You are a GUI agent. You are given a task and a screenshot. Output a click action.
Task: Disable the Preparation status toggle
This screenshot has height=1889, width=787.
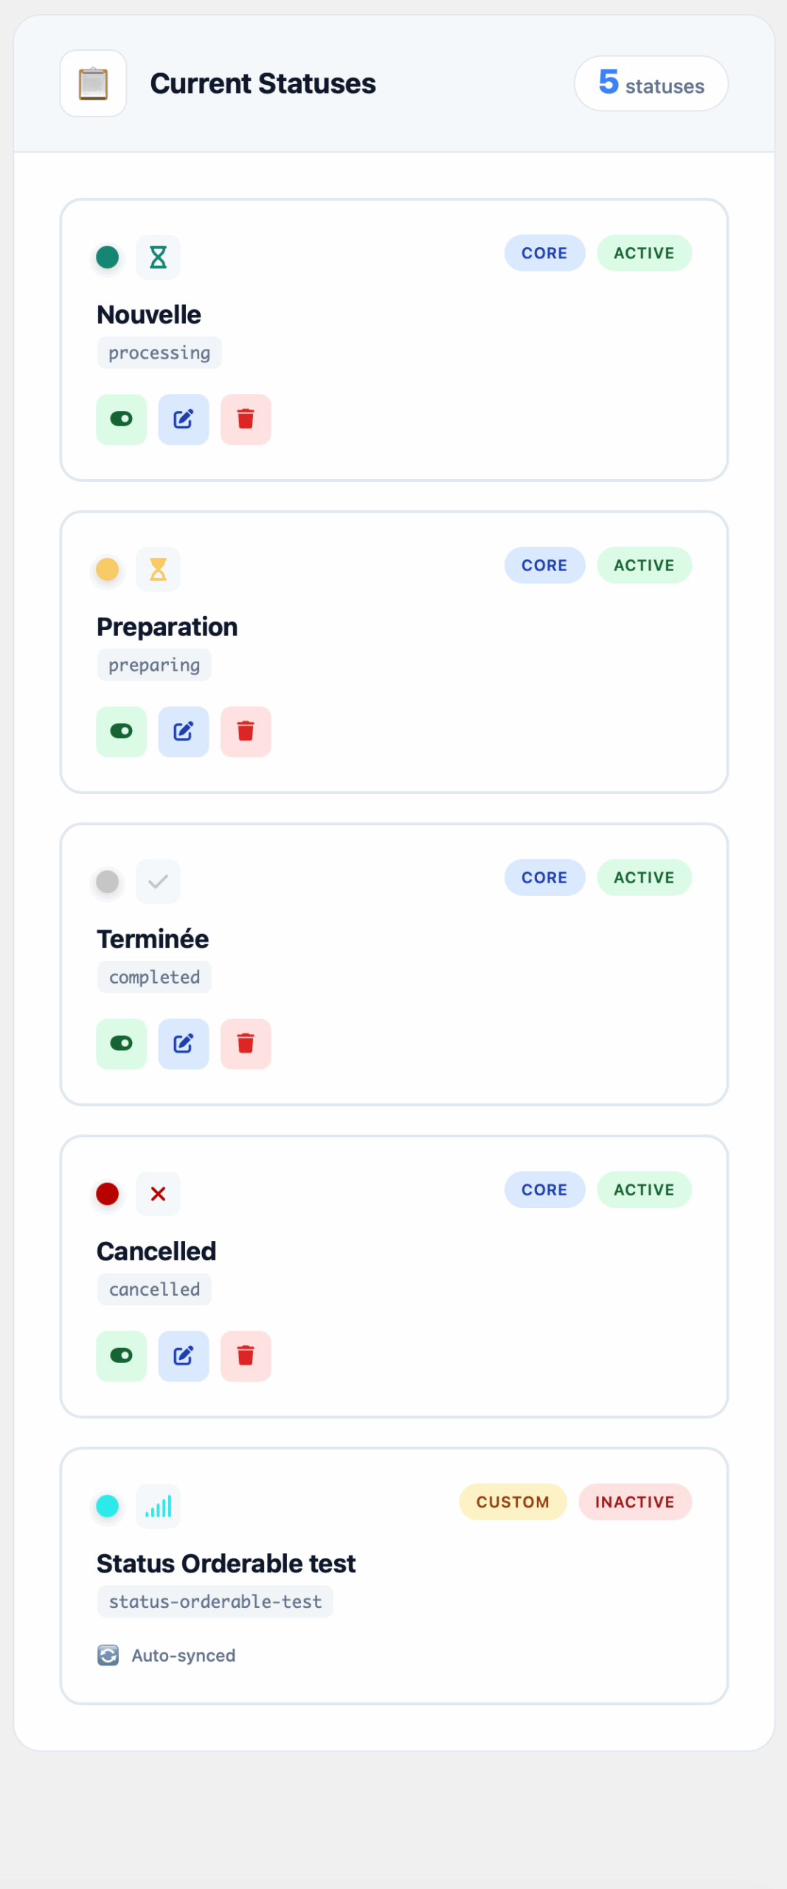click(121, 732)
